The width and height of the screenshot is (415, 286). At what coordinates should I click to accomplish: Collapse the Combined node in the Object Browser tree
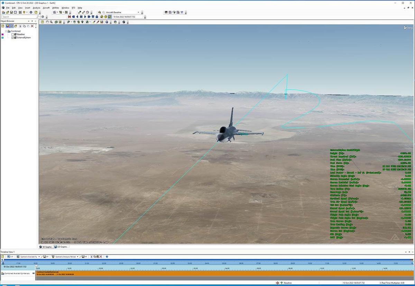(x=6, y=31)
